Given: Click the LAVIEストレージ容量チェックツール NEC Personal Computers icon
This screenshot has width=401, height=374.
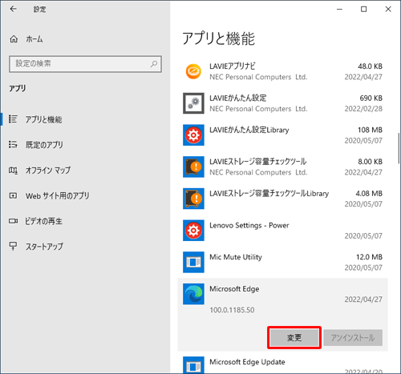Looking at the screenshot, I should tap(193, 167).
